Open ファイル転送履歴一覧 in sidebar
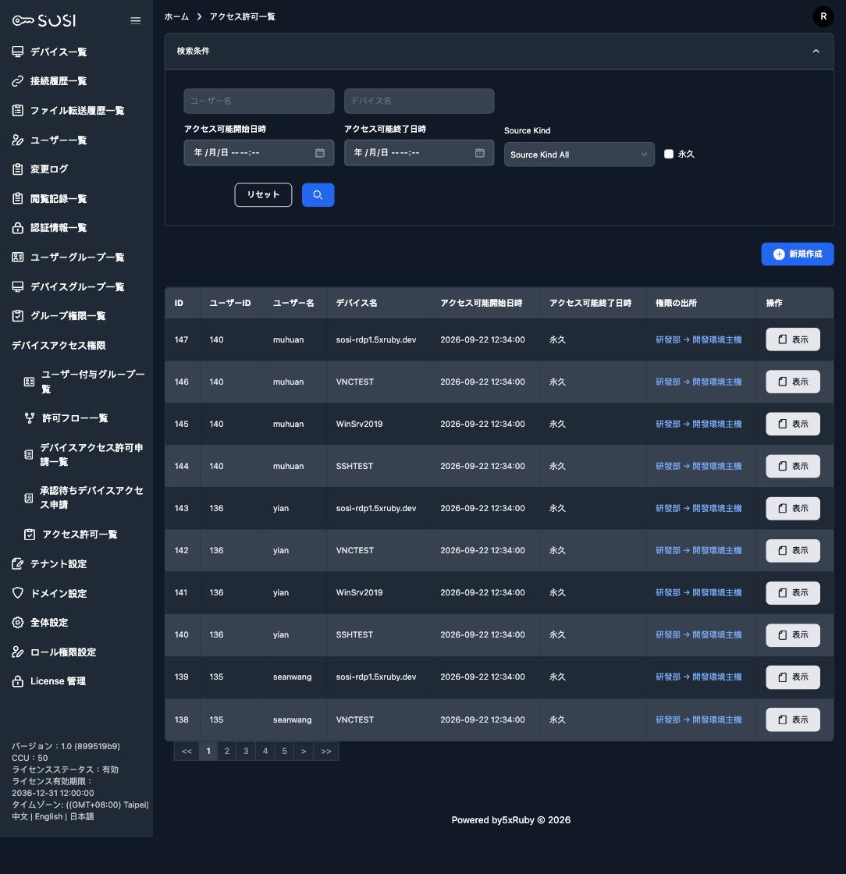This screenshot has width=846, height=874. 77,110
